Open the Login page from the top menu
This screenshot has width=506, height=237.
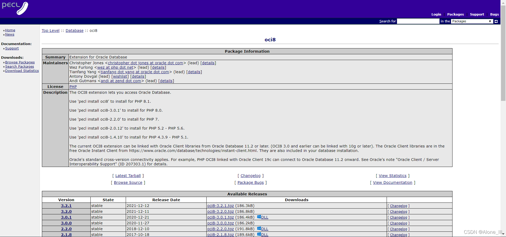(x=436, y=14)
